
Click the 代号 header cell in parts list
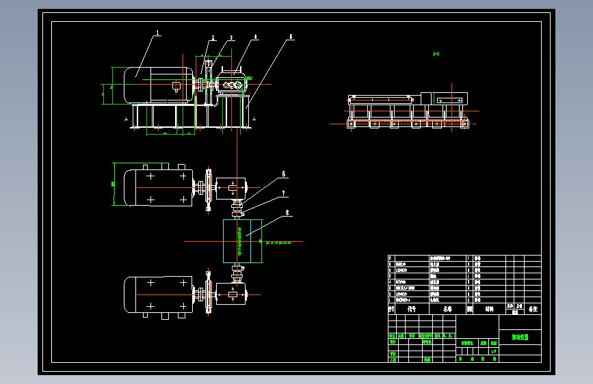pos(412,309)
